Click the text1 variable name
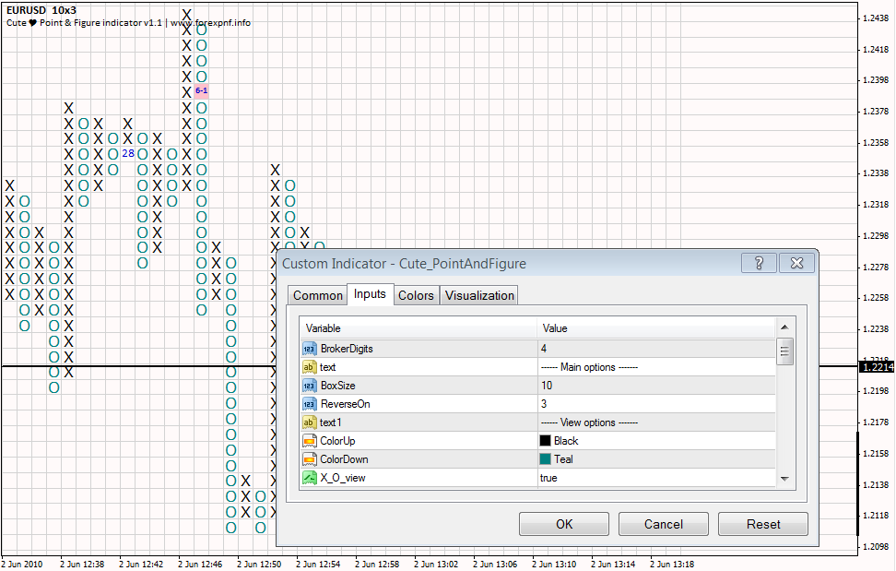This screenshot has width=896, height=571. [x=330, y=422]
